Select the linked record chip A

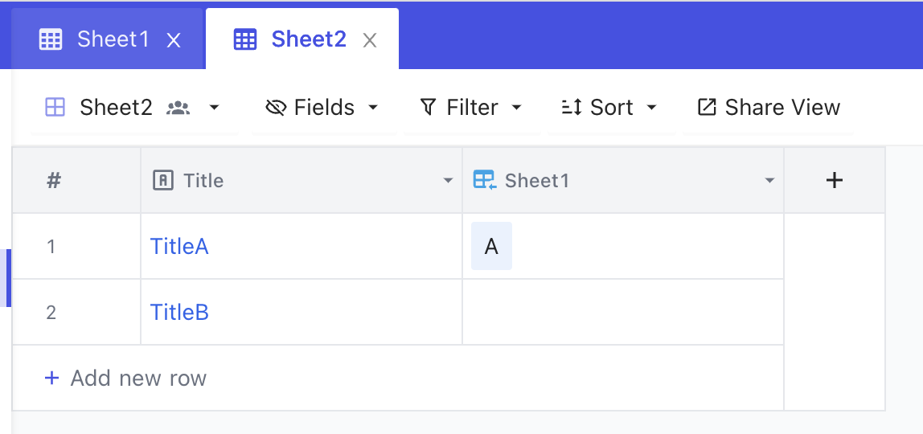tap(491, 247)
